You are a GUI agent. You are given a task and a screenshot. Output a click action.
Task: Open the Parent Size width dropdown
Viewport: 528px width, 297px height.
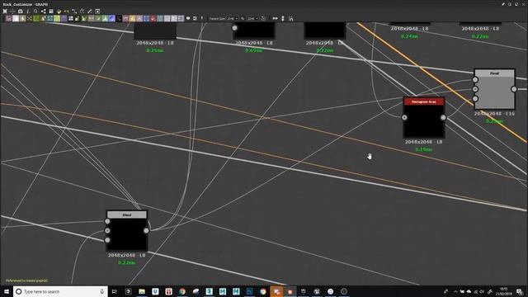tap(233, 18)
